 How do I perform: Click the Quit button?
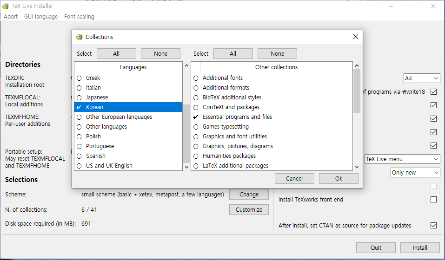(x=376, y=248)
